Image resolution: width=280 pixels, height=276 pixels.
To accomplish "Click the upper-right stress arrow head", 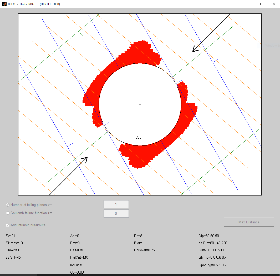I will pyautogui.click(x=195, y=49).
